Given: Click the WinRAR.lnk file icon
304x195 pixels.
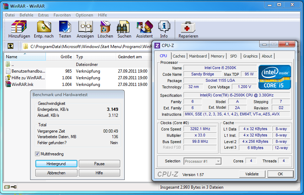Looking at the screenshot, I should pos(8,84).
